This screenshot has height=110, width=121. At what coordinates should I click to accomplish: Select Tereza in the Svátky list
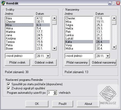[19, 42]
